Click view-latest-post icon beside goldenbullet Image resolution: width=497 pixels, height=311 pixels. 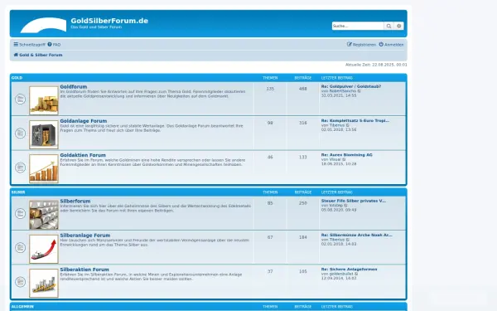click(x=356, y=274)
